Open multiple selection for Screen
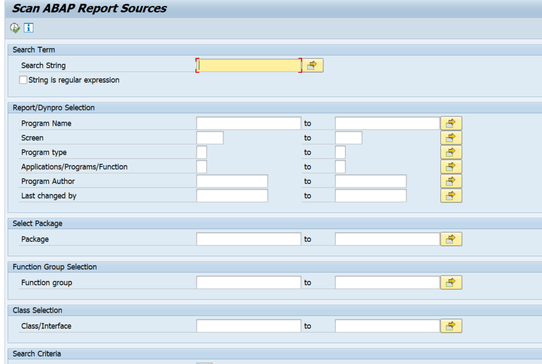 pos(451,137)
